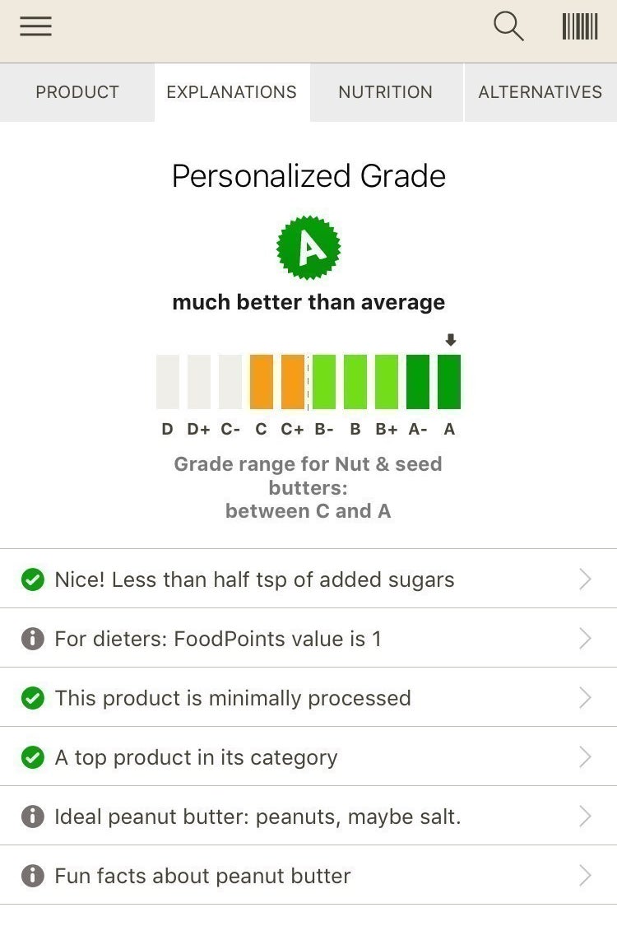Expand the FoodPoints value row chevron

(585, 639)
